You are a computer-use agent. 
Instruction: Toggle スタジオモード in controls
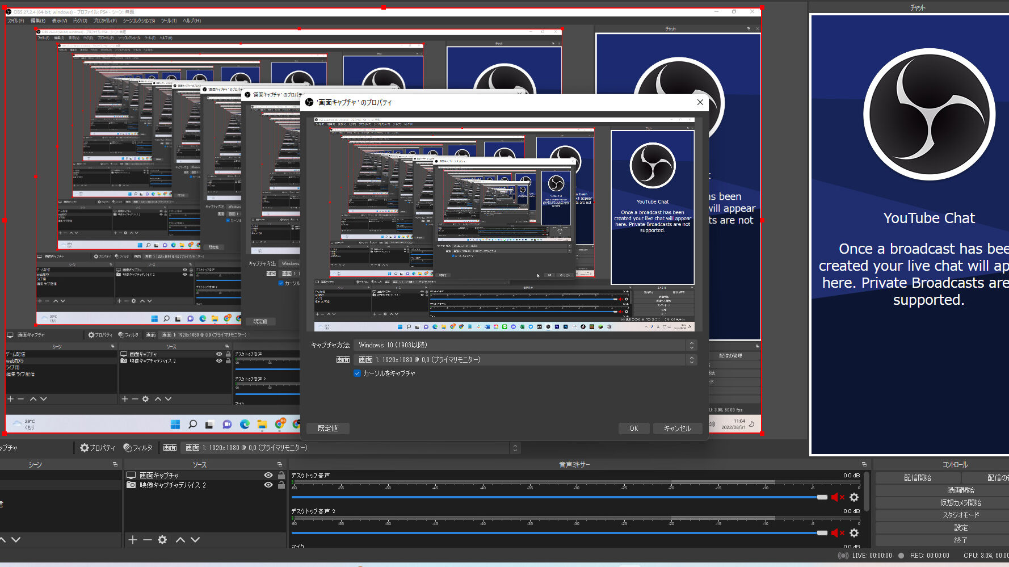[961, 515]
